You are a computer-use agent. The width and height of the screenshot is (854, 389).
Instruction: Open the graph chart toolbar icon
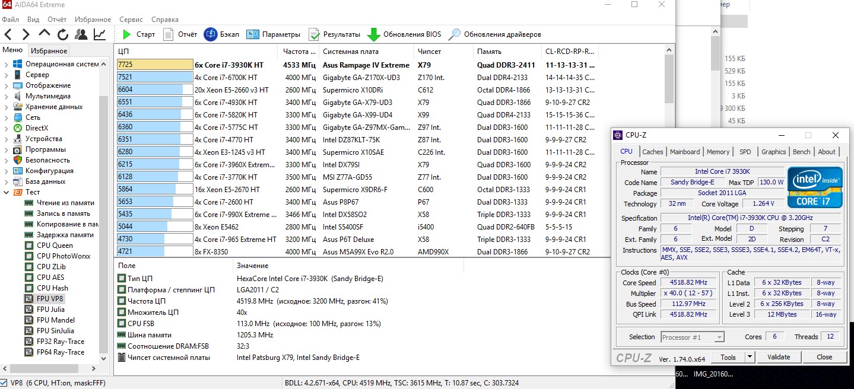click(x=100, y=34)
